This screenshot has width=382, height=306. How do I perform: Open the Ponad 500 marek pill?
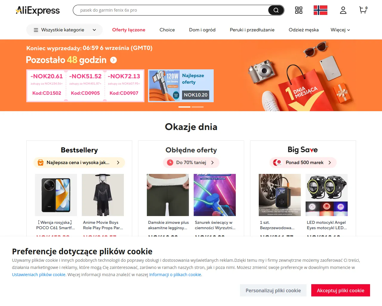point(303,163)
